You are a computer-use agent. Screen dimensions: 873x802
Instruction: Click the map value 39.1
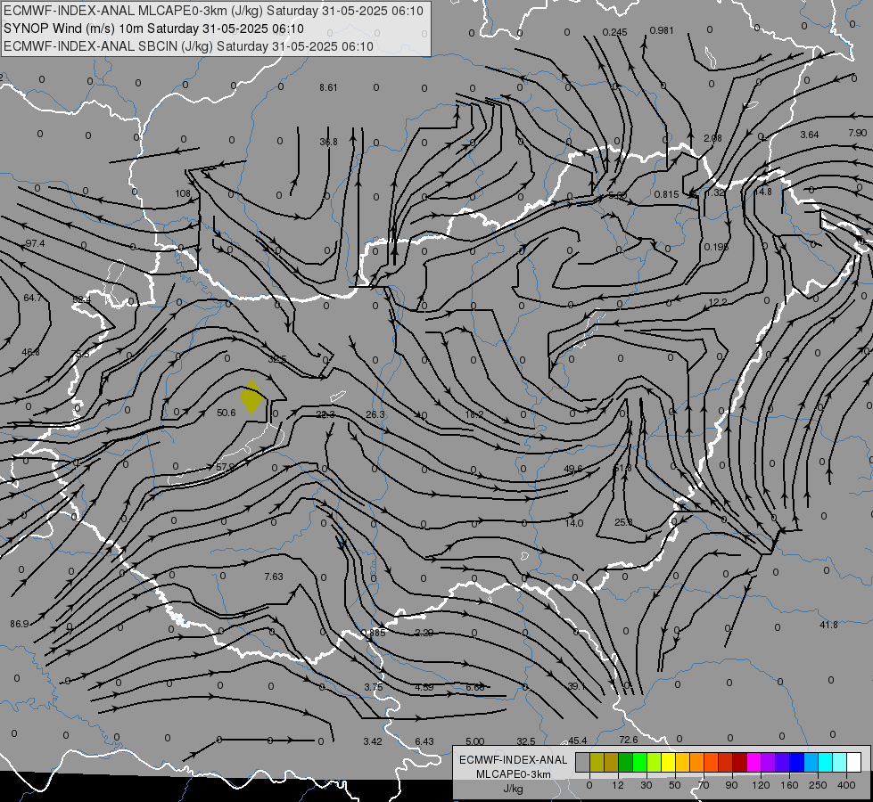(576, 686)
